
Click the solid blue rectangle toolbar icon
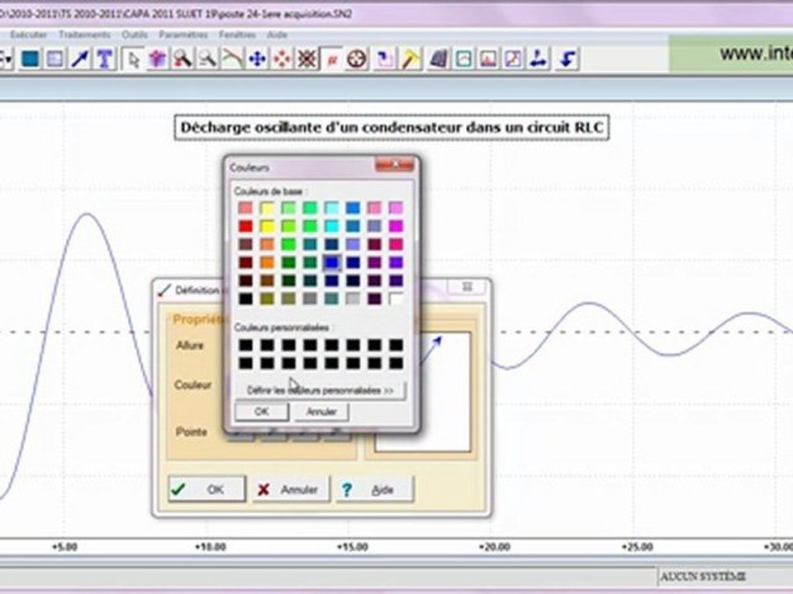(30, 59)
